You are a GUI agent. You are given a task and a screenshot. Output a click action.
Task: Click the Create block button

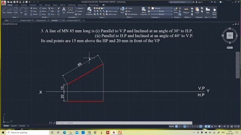click(129, 8)
